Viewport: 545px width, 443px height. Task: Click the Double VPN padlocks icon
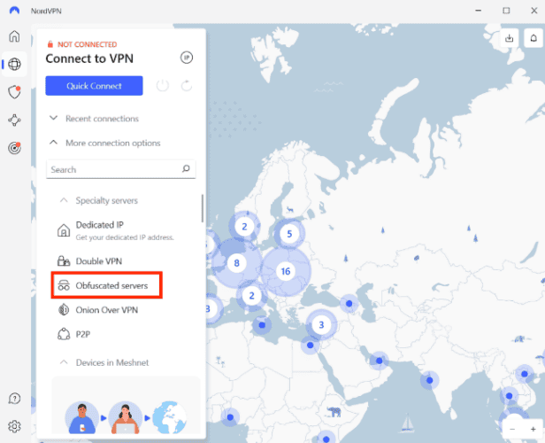click(64, 260)
